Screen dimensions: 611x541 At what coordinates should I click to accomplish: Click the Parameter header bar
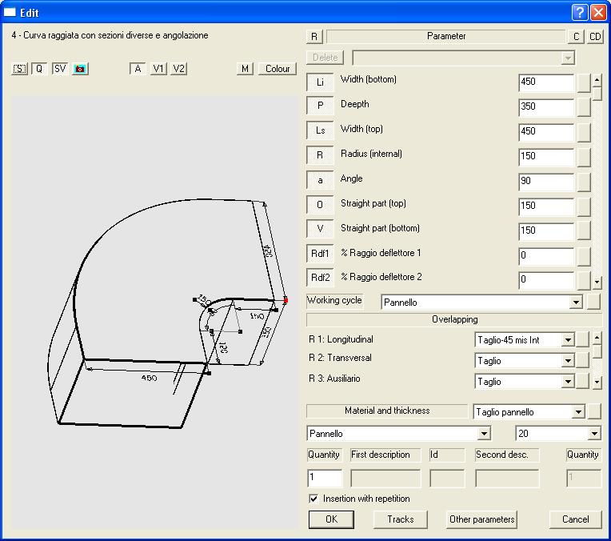(x=445, y=36)
